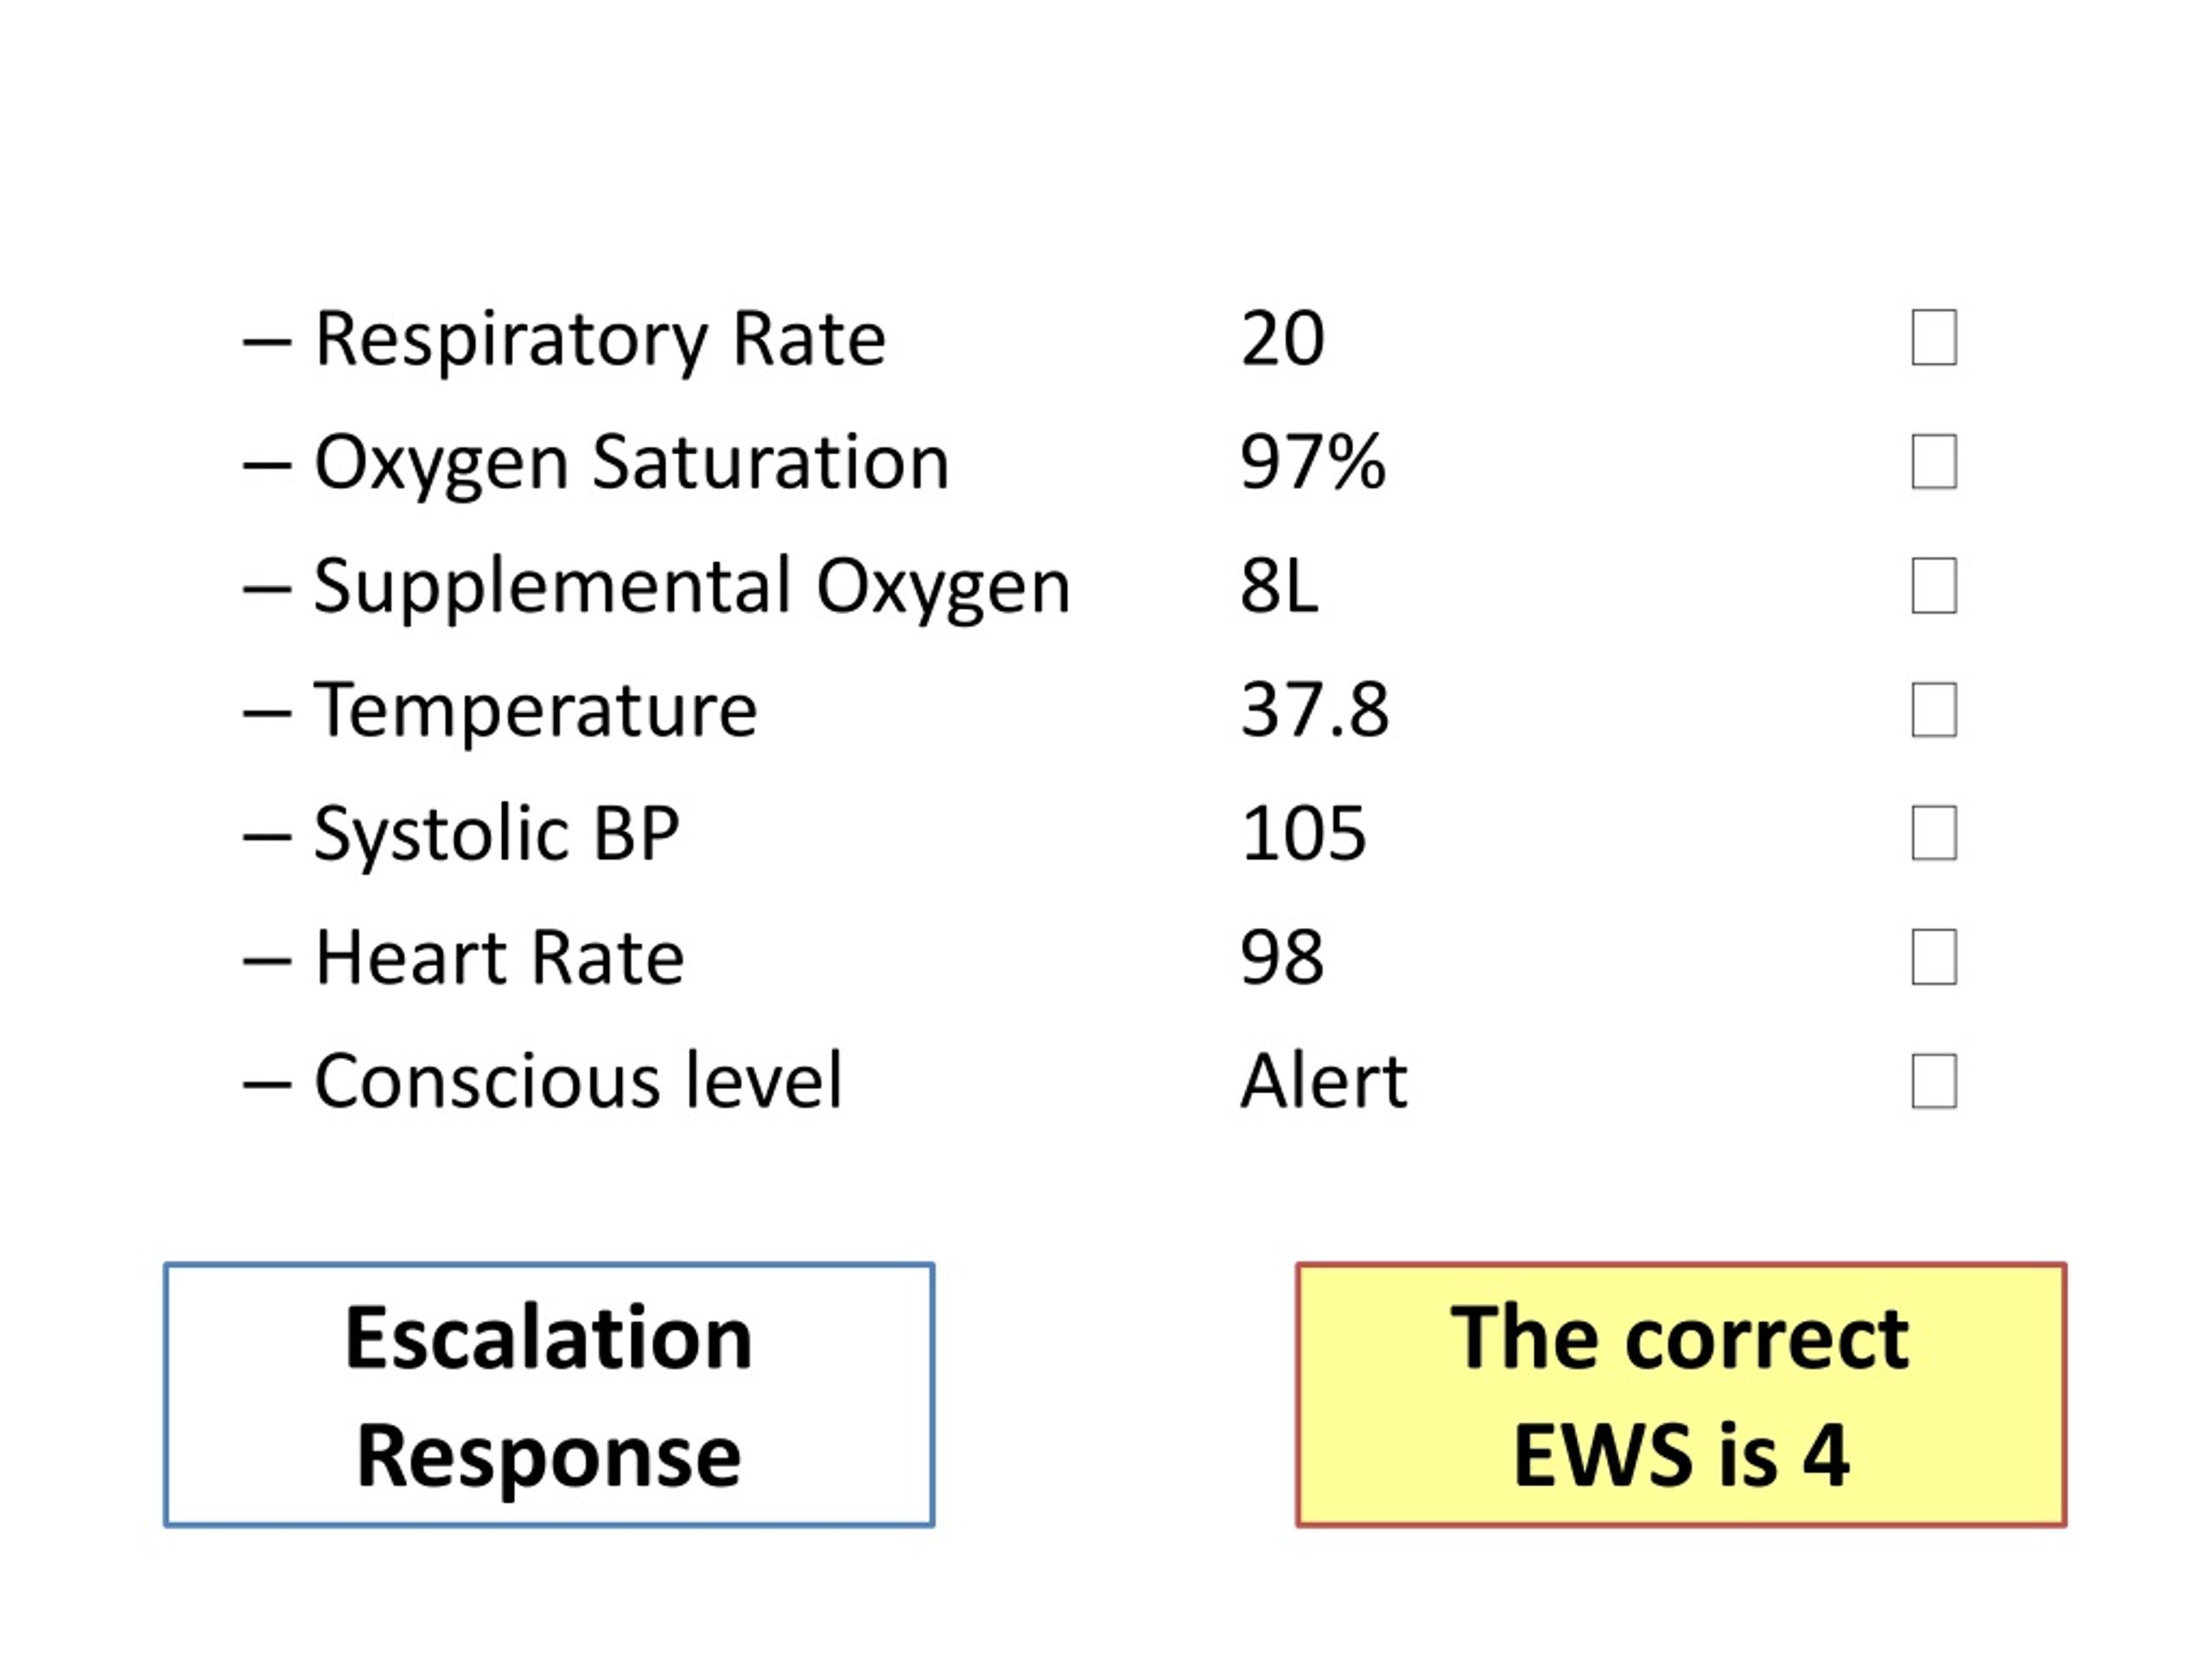Select the Heart Rate label
This screenshot has height=1658, width=2212.
499,958
